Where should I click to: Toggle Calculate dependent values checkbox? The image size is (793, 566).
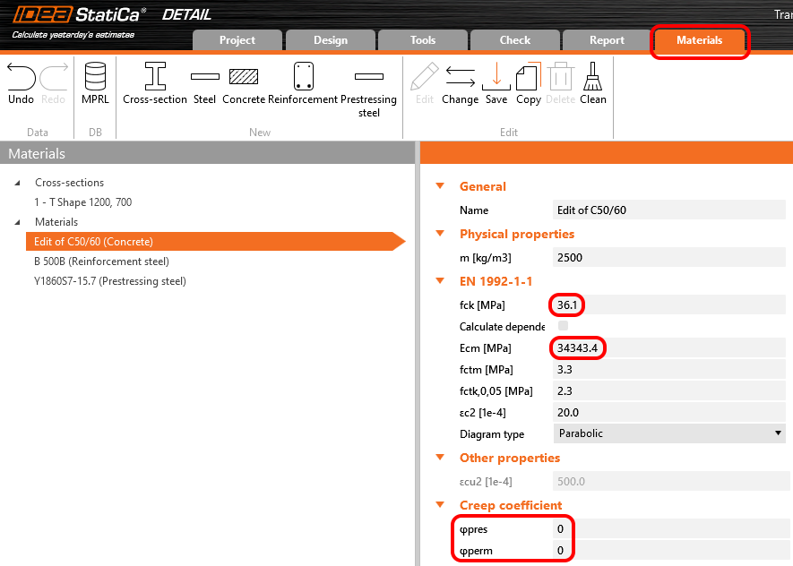[x=564, y=327]
